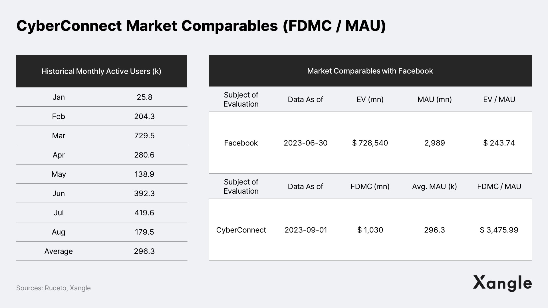Select the FDMC / MAU value $ 3,475.99

tap(499, 230)
